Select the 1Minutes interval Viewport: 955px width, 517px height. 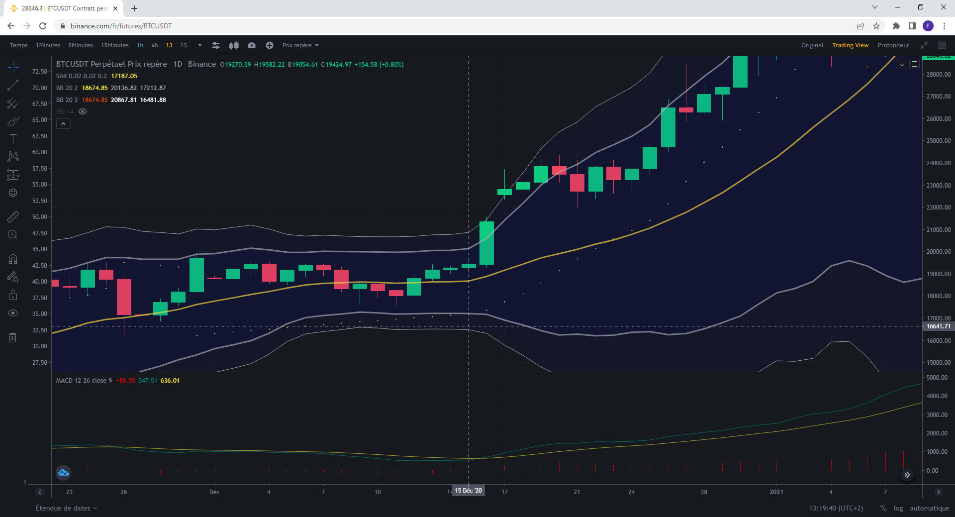[x=48, y=45]
